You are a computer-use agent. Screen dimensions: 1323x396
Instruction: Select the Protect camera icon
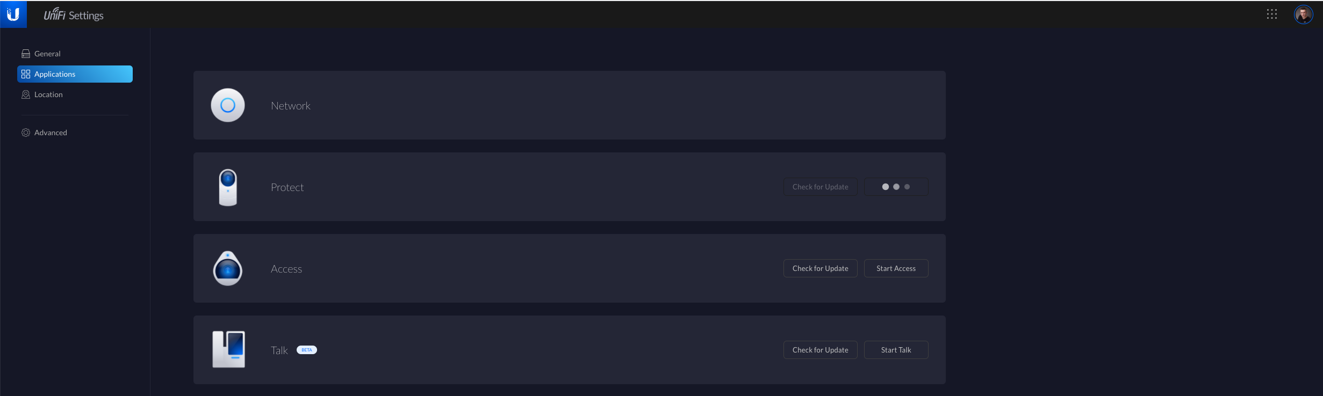(x=228, y=187)
